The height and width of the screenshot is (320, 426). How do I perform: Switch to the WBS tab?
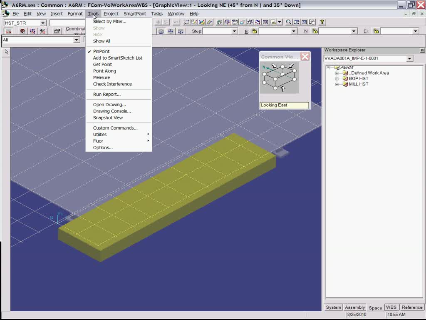(391, 307)
